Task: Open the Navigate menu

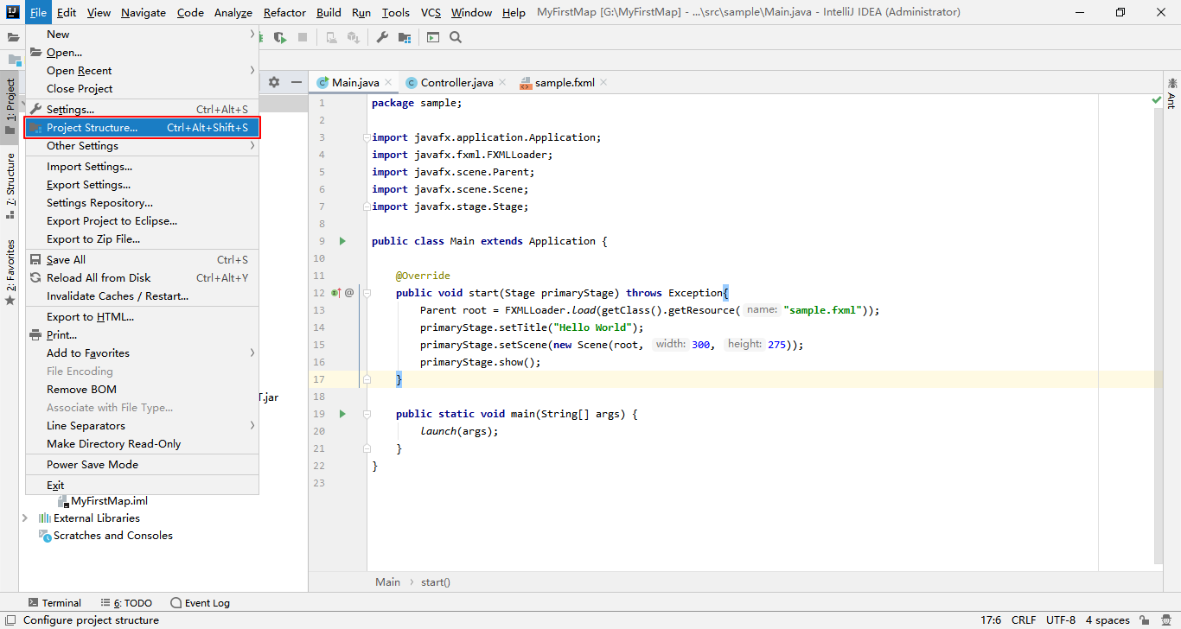Action: point(144,12)
